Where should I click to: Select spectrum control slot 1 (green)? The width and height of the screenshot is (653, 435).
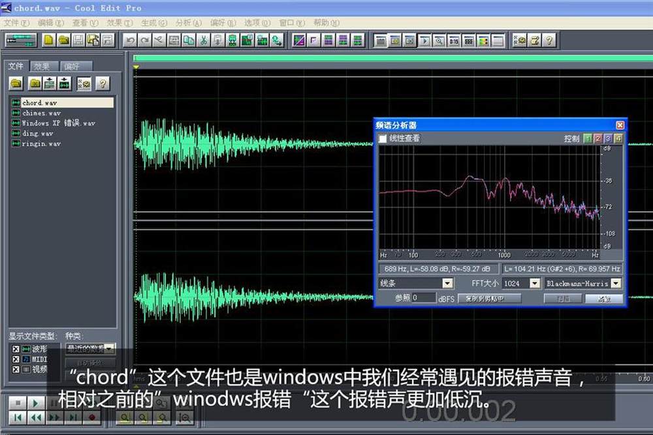(588, 138)
